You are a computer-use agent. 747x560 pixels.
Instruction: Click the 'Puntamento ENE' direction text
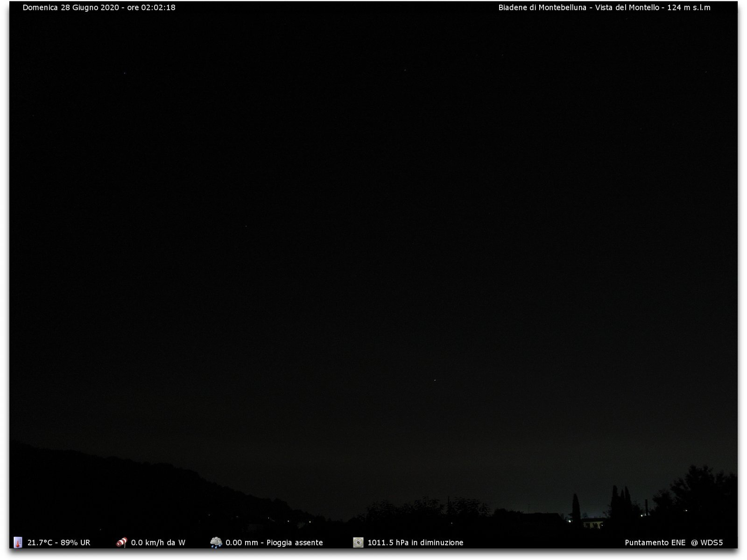[655, 543]
